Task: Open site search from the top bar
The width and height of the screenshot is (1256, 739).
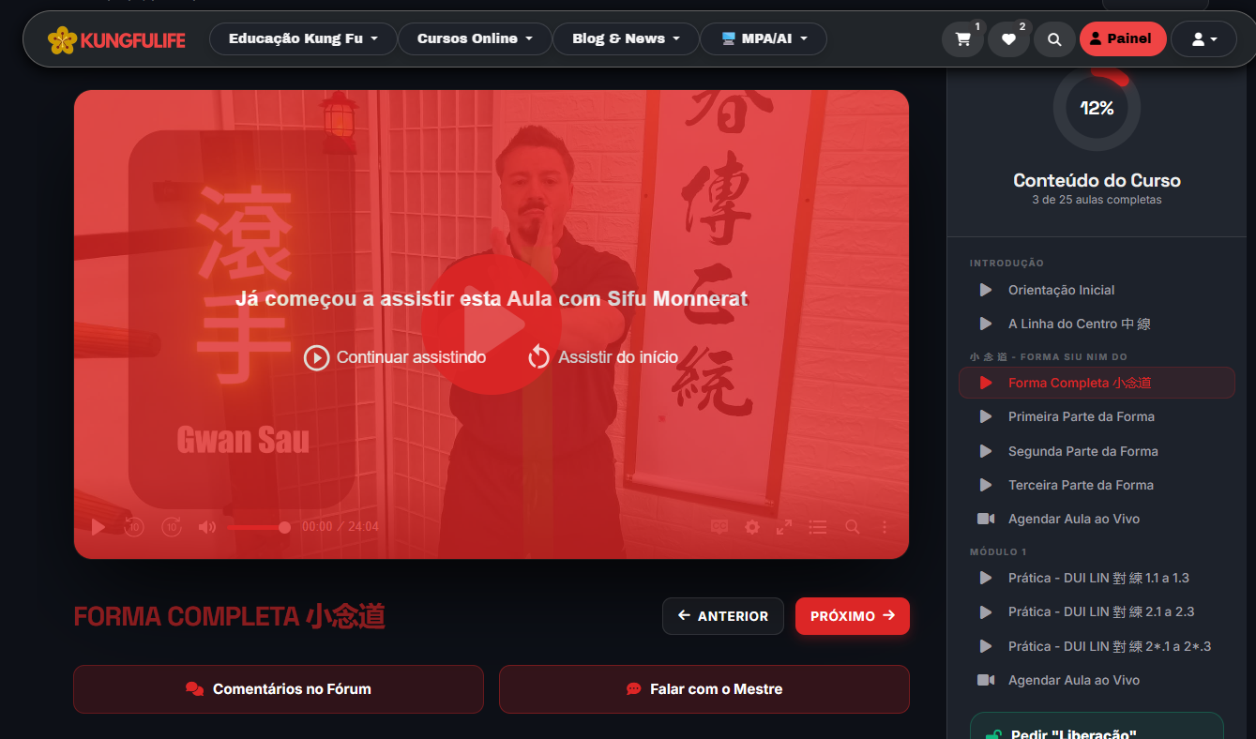Action: coord(1054,39)
